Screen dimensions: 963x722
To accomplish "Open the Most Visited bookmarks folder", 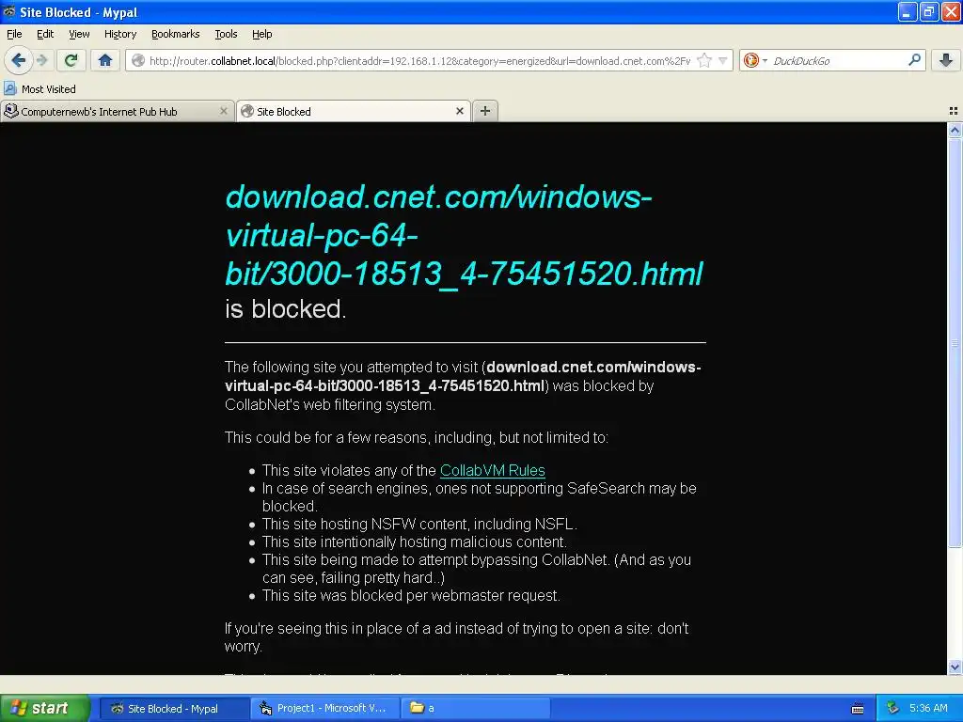I will (39, 89).
